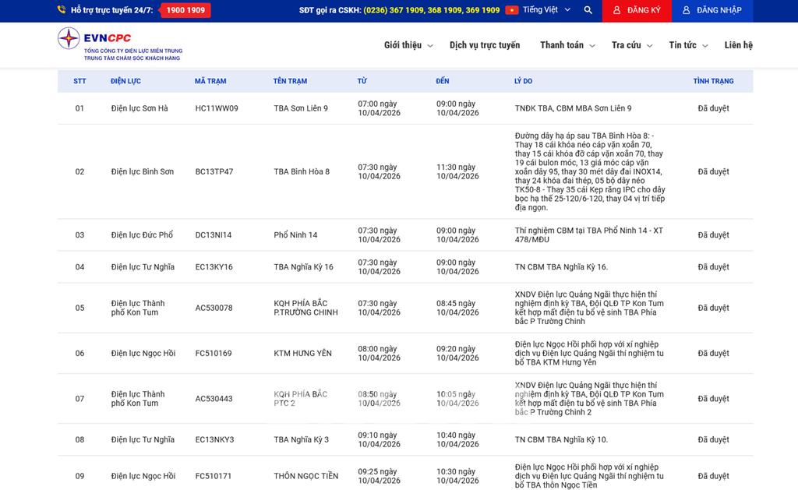Click the magnifying glass search icon
The height and width of the screenshot is (490, 798).
click(588, 10)
